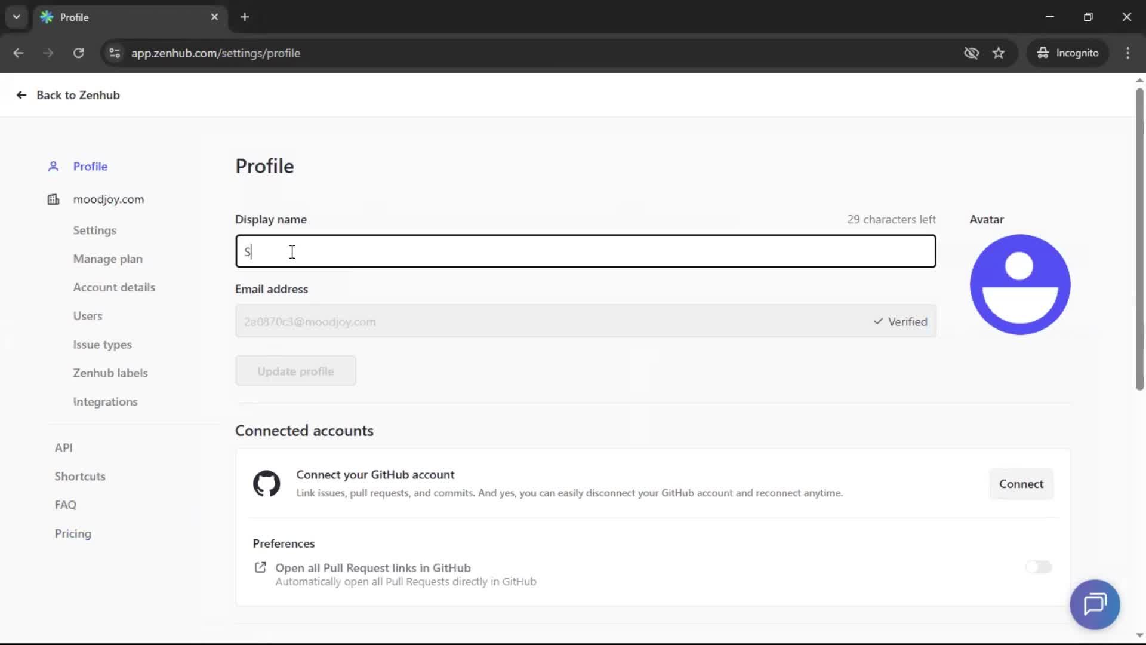Select Zenhub labels in the sidebar
1146x645 pixels.
pyautogui.click(x=110, y=373)
